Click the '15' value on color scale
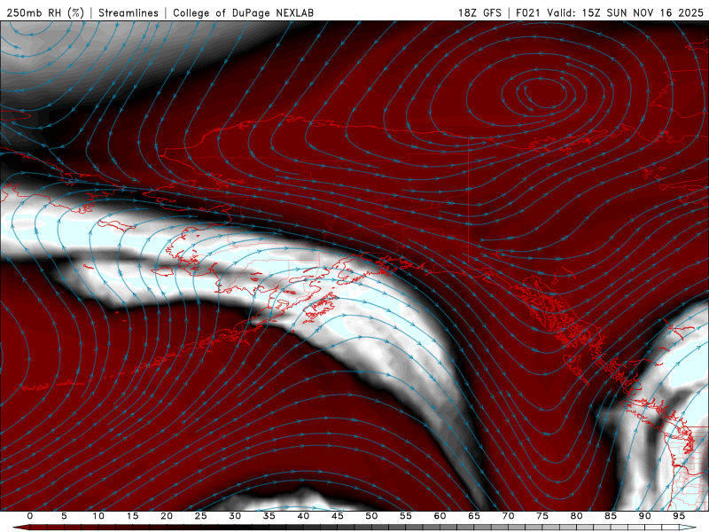This screenshot has width=709, height=532. pyautogui.click(x=132, y=516)
